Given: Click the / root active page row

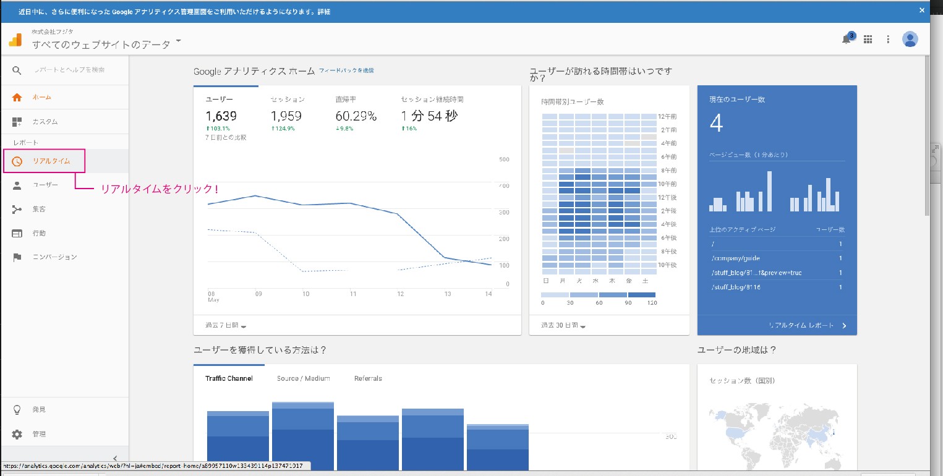Looking at the screenshot, I should 777,244.
